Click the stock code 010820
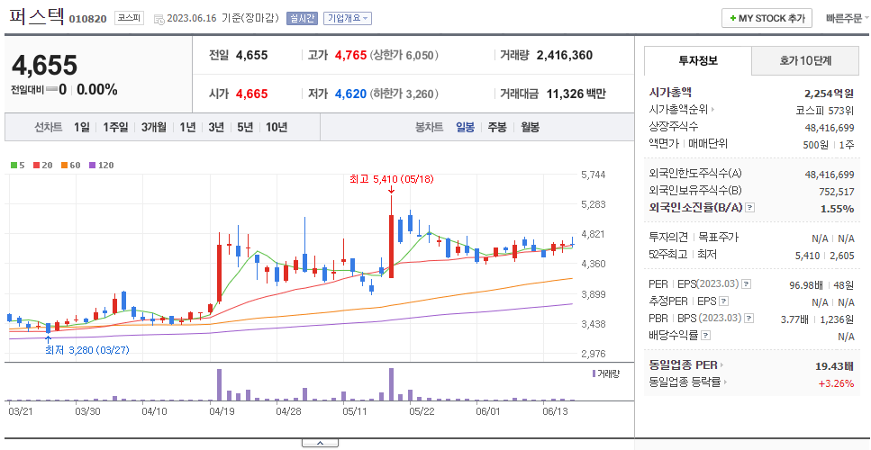871x450 pixels. tap(87, 20)
